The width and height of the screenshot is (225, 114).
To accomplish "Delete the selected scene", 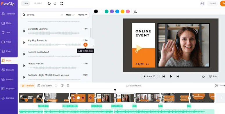I will (68, 86).
